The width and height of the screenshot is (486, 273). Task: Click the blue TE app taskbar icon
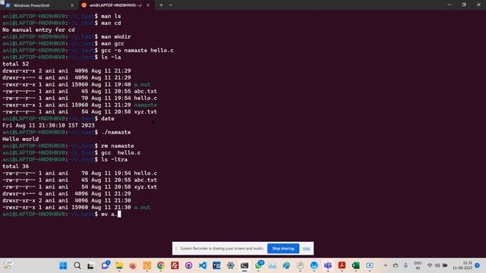(216, 265)
